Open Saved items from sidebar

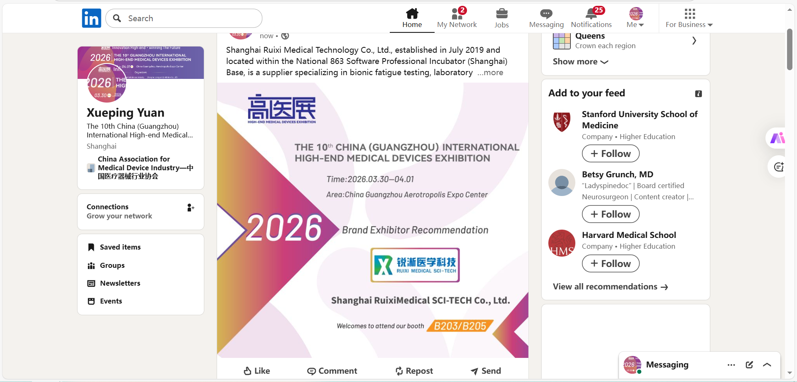pos(120,247)
